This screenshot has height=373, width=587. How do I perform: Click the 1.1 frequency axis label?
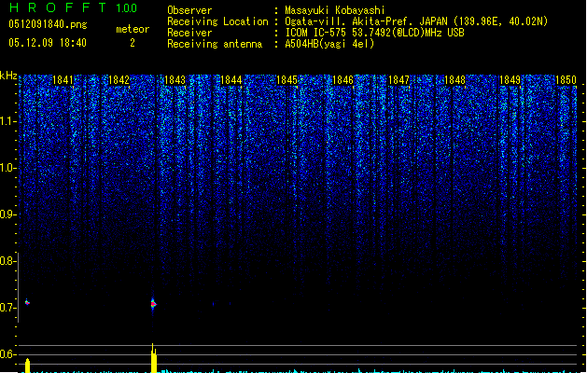[x=7, y=121]
